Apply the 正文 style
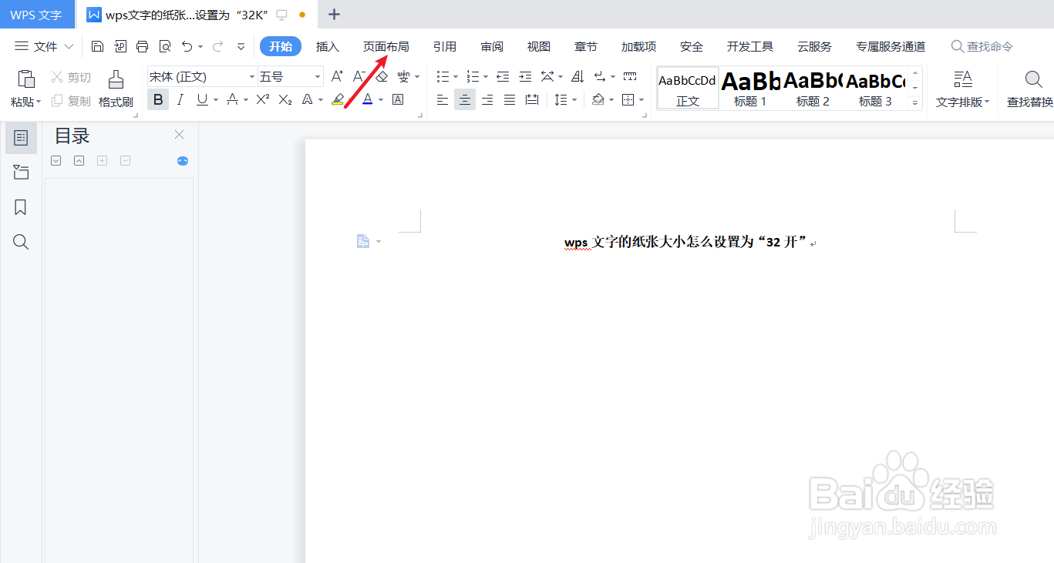Screen dimensions: 1054x563 [x=688, y=88]
